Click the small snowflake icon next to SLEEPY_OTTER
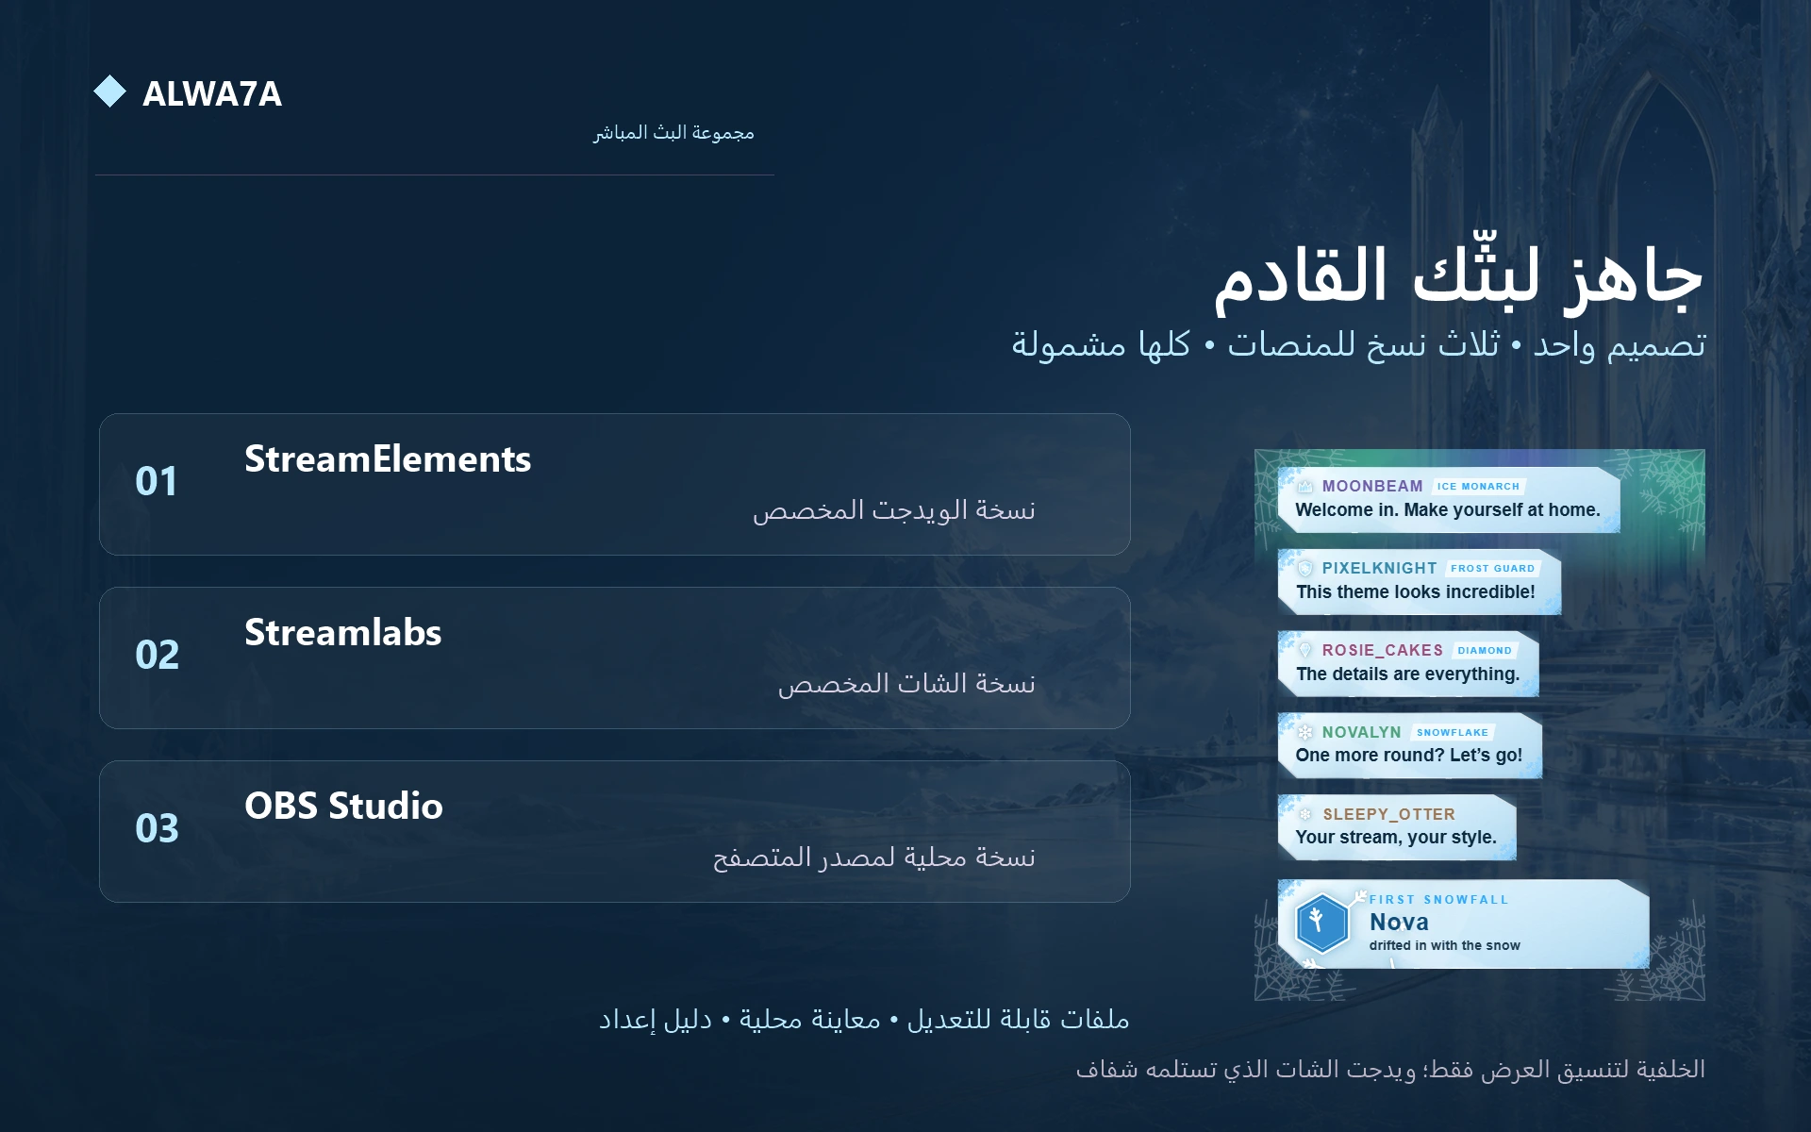This screenshot has width=1811, height=1132. pyautogui.click(x=1305, y=814)
